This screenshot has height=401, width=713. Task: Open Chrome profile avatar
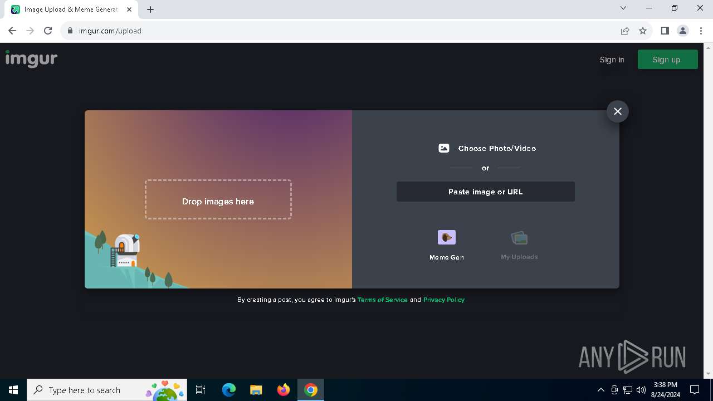[x=683, y=31]
